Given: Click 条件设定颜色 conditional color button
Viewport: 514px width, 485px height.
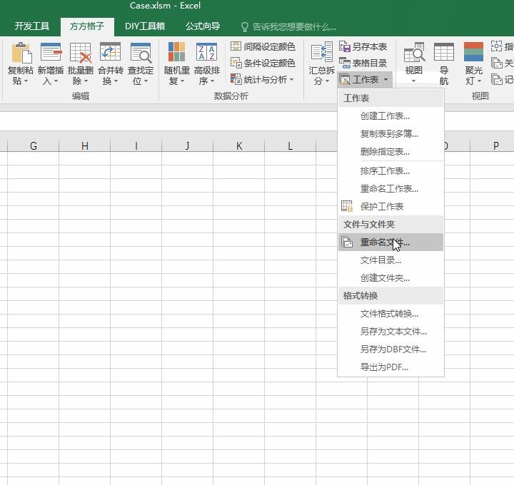Looking at the screenshot, I should pyautogui.click(x=263, y=63).
